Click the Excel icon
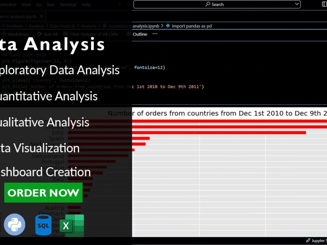 point(72,225)
